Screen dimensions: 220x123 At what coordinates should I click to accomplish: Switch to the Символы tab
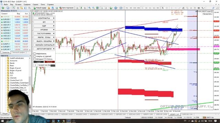pyautogui.click(x=6, y=52)
